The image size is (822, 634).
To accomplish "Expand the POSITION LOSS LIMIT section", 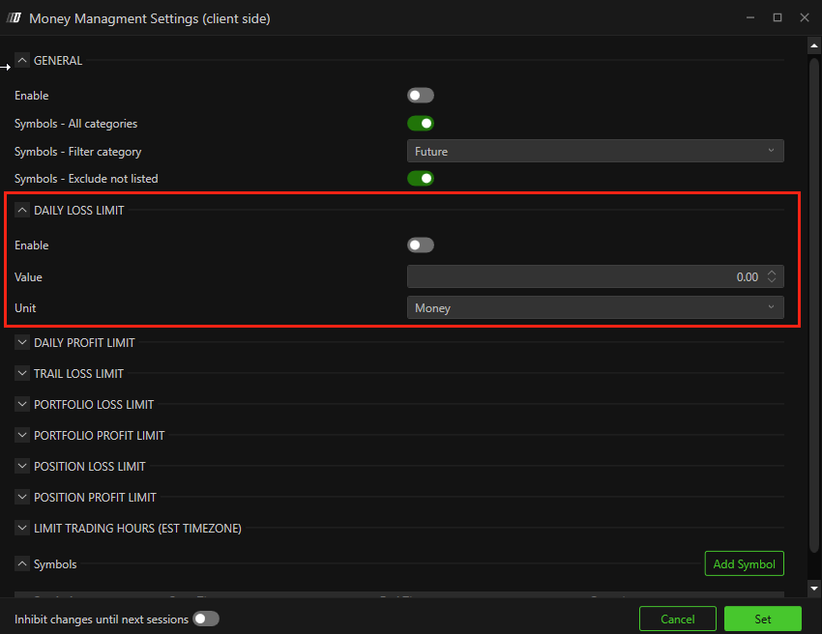I will pos(23,467).
